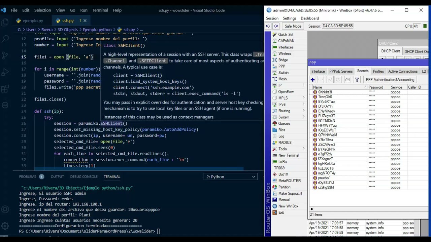431x242 pixels.
Task: Switch to the Profiles tab in PPP
Action: click(378, 71)
